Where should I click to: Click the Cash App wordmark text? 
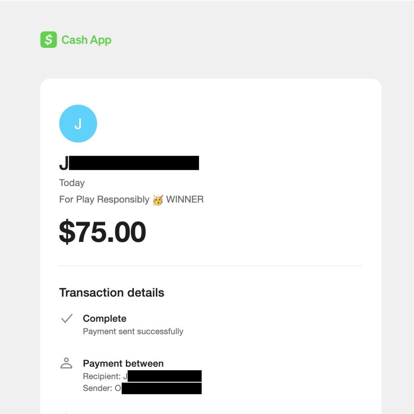[x=86, y=40]
